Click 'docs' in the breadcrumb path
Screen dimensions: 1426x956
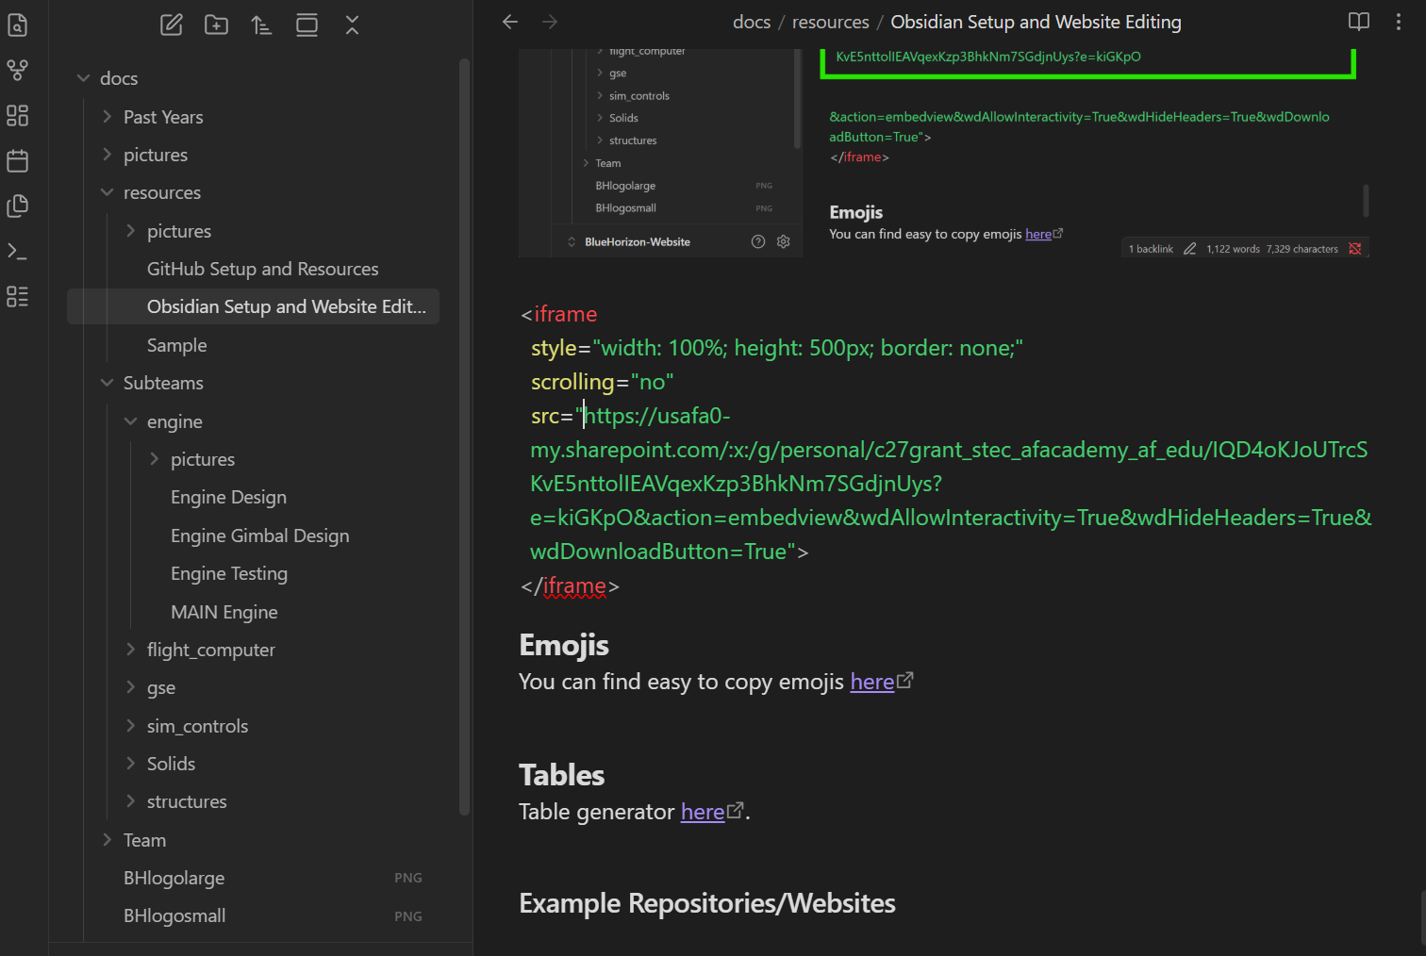click(752, 22)
